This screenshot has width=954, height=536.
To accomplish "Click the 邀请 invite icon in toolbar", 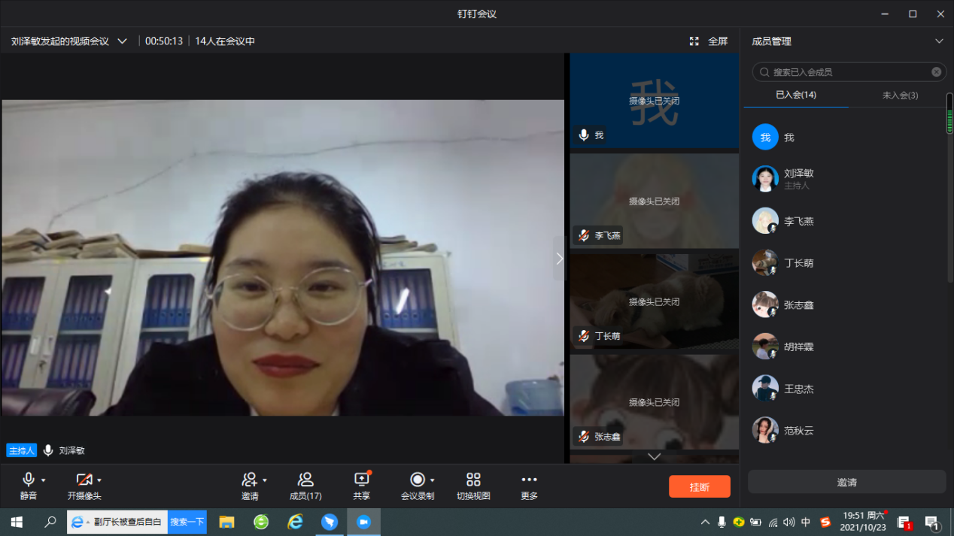I will point(249,480).
